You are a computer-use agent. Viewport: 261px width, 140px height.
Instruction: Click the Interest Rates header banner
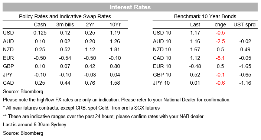(130, 7)
